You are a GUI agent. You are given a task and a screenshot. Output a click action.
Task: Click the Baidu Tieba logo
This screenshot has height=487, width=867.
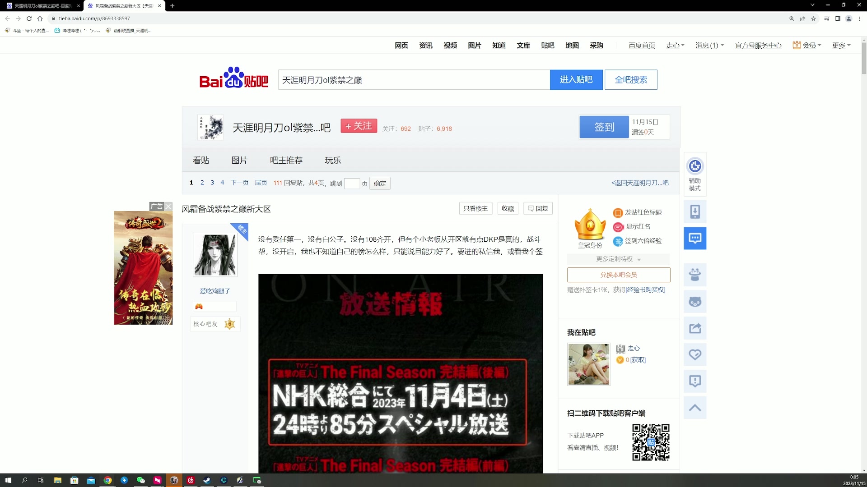(x=233, y=79)
